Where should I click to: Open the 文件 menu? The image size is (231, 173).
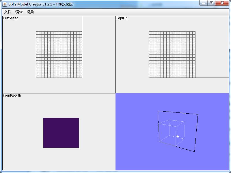coord(8,12)
